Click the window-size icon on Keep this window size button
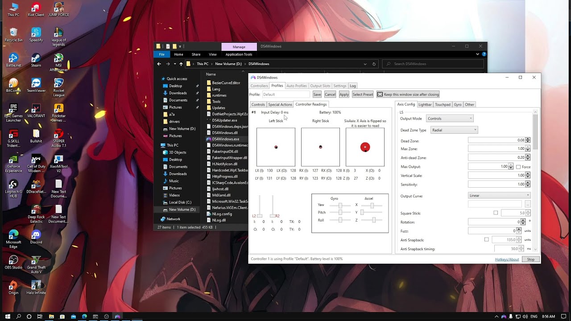 tap(380, 95)
